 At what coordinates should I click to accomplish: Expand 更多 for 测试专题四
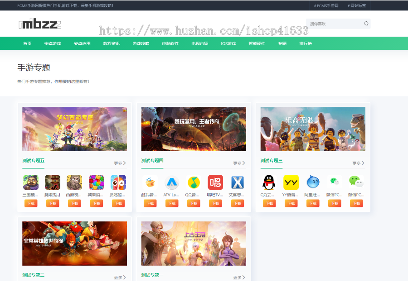[239, 163]
